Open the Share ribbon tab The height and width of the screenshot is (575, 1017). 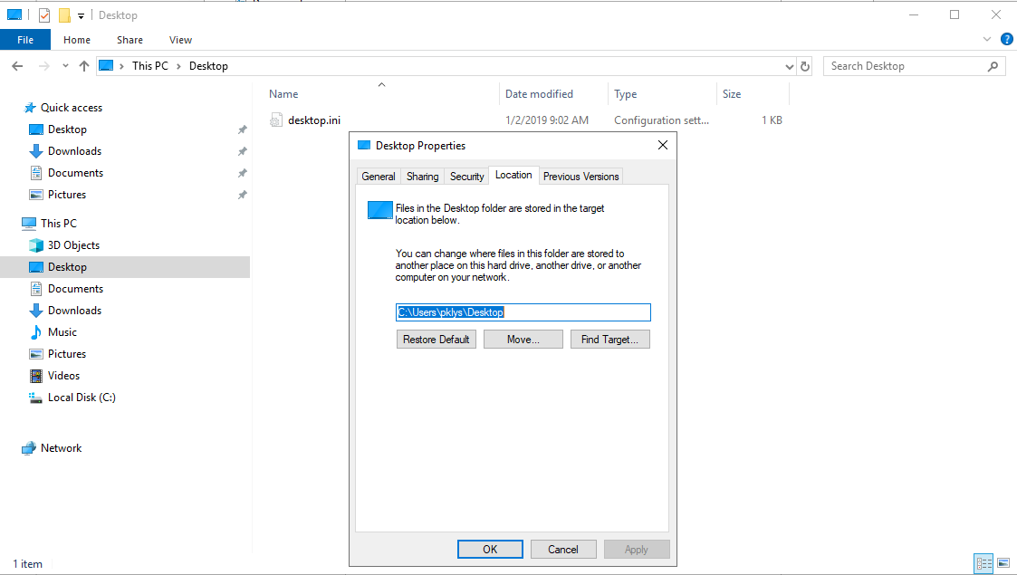click(x=130, y=40)
